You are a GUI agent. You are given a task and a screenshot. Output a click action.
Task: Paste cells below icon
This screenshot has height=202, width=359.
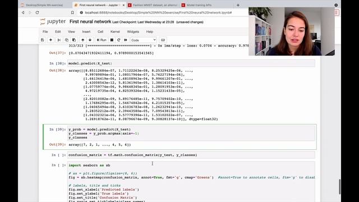(x=74, y=40)
